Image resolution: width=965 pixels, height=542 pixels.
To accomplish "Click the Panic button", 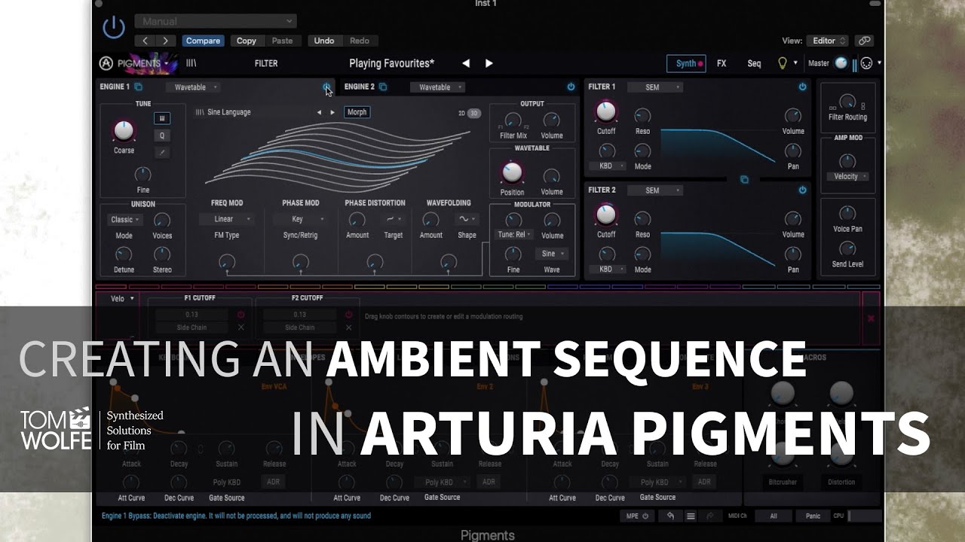I will pyautogui.click(x=813, y=516).
